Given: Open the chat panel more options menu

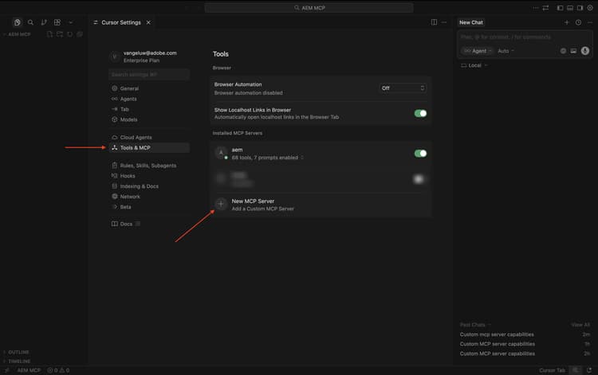Looking at the screenshot, I should (590, 22).
